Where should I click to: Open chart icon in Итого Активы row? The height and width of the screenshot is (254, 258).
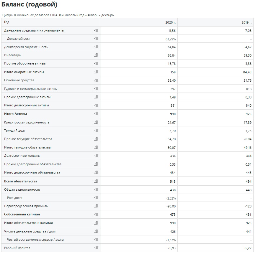pyautogui.click(x=96, y=114)
